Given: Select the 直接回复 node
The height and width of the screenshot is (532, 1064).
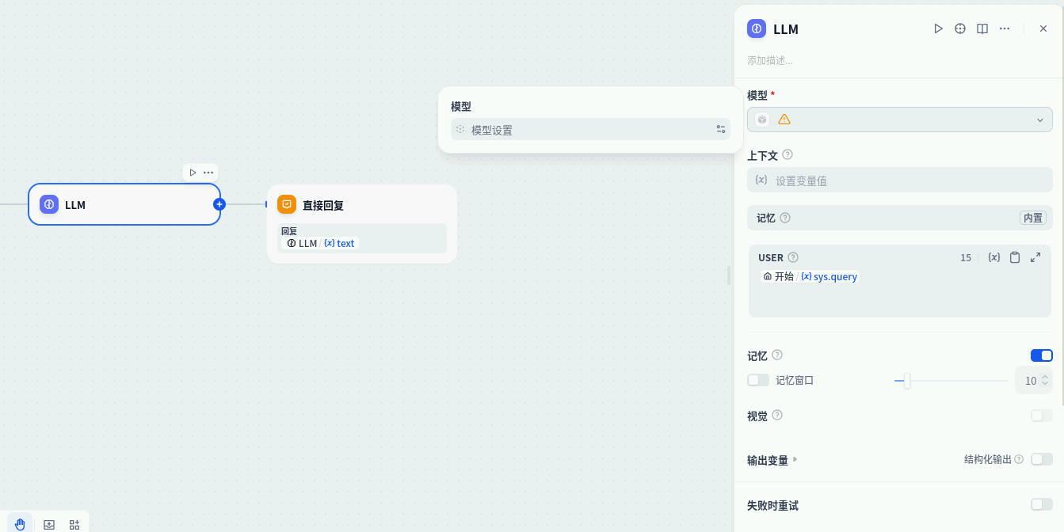Looking at the screenshot, I should (x=361, y=205).
